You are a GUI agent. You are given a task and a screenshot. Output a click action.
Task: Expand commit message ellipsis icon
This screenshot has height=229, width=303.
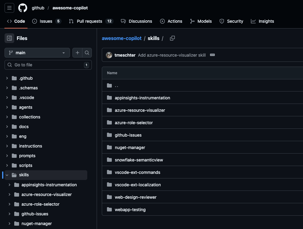pos(212,55)
